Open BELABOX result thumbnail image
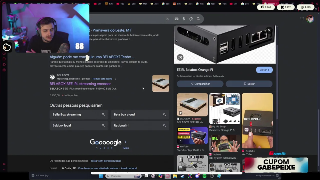 (160, 83)
